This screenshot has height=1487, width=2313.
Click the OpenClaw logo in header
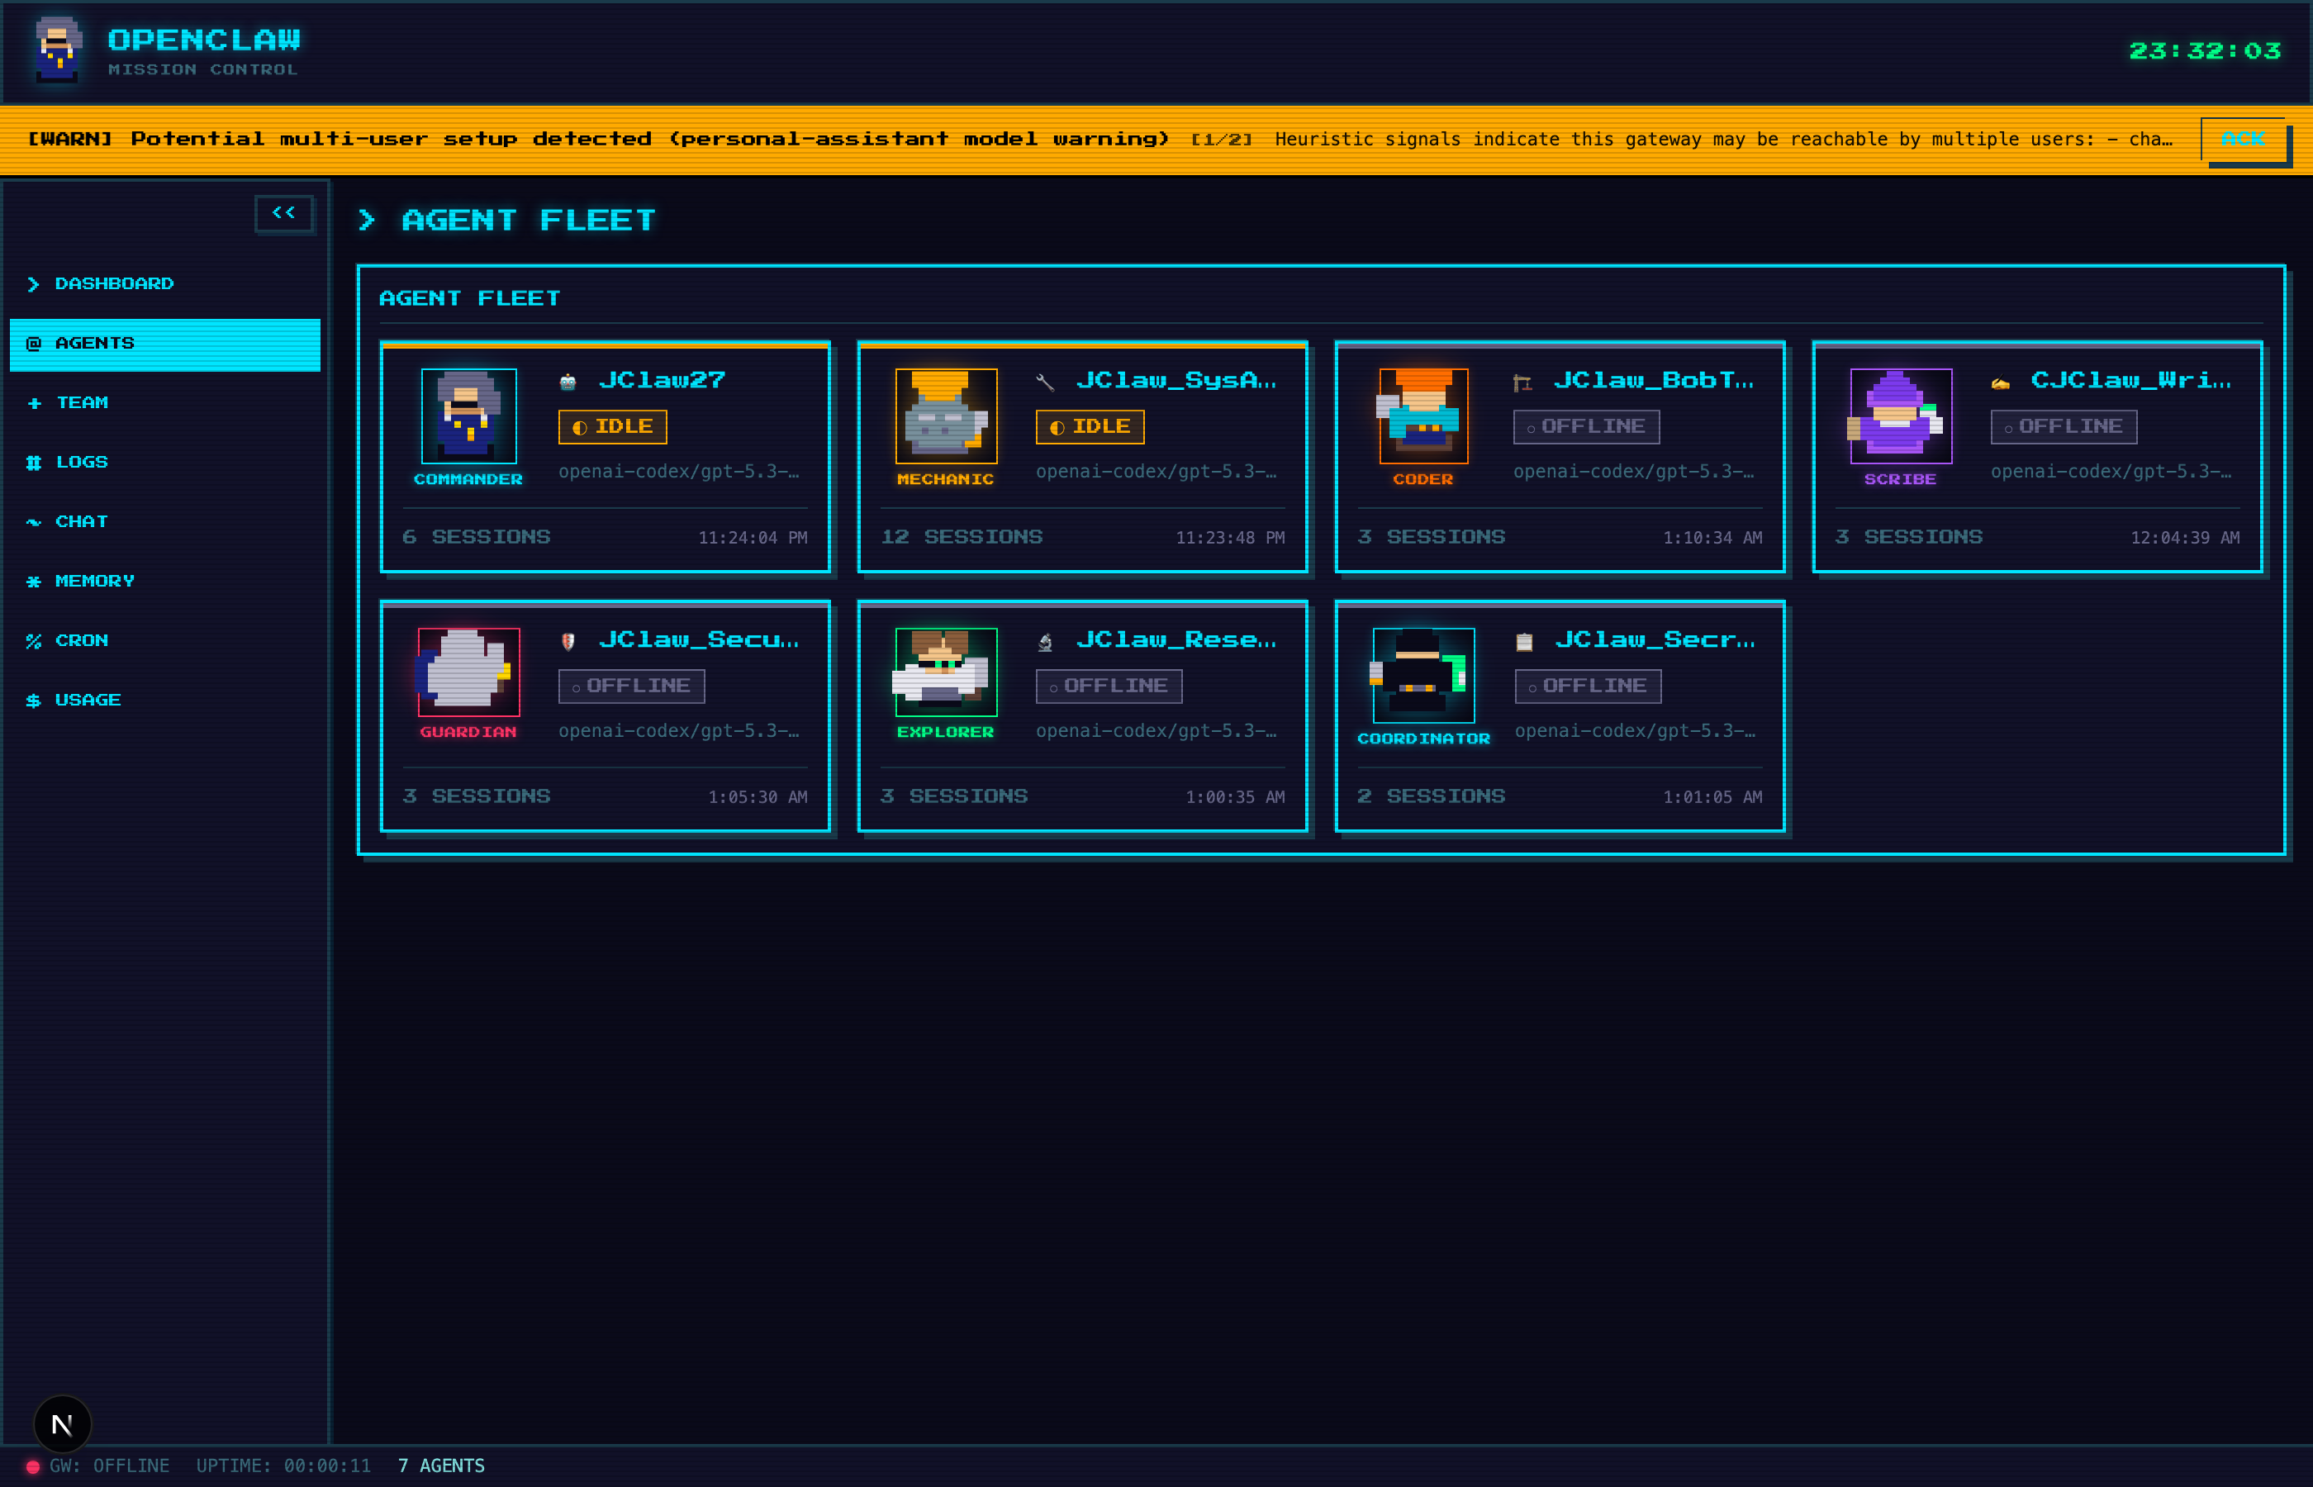pos(58,48)
